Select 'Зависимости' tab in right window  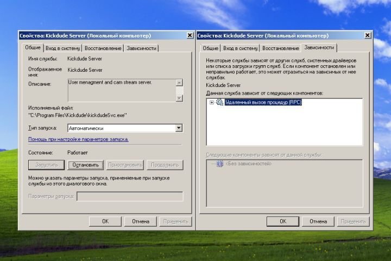(x=319, y=47)
